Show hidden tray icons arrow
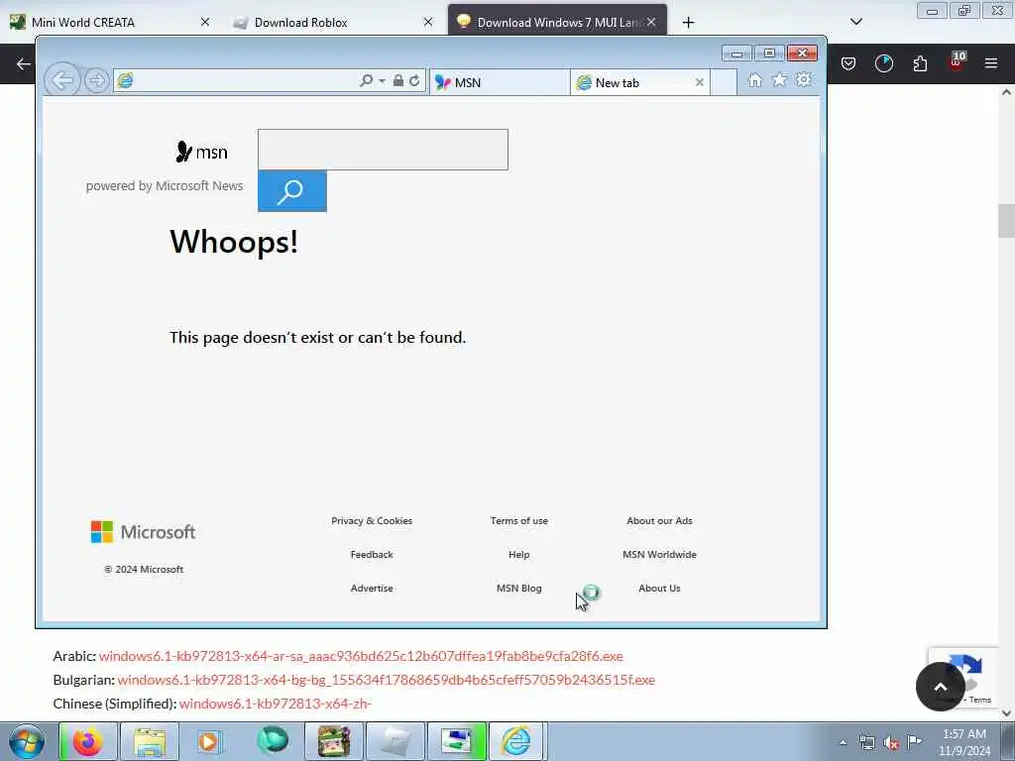Image resolution: width=1015 pixels, height=761 pixels. pyautogui.click(x=843, y=743)
